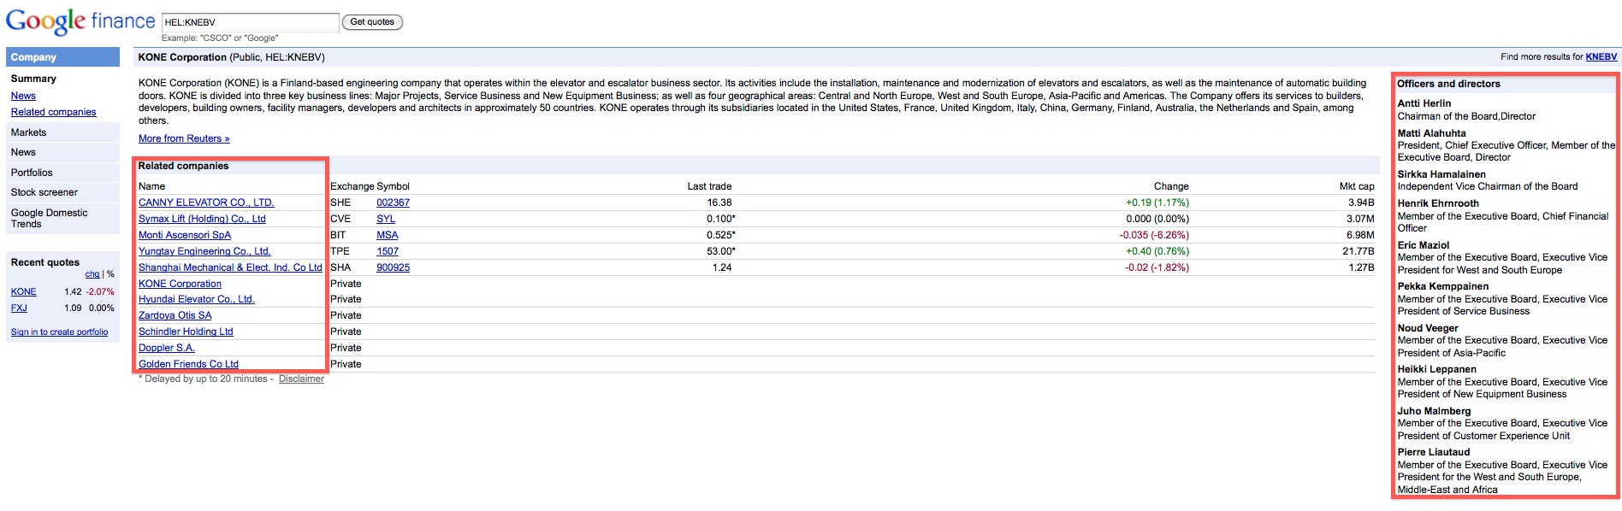Open the Doppler S.A. link
Screen dimensions: 1622x511
[167, 348]
